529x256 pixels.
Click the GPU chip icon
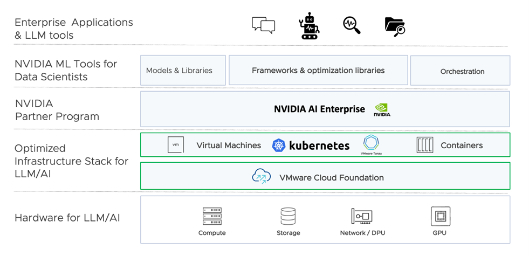point(440,217)
